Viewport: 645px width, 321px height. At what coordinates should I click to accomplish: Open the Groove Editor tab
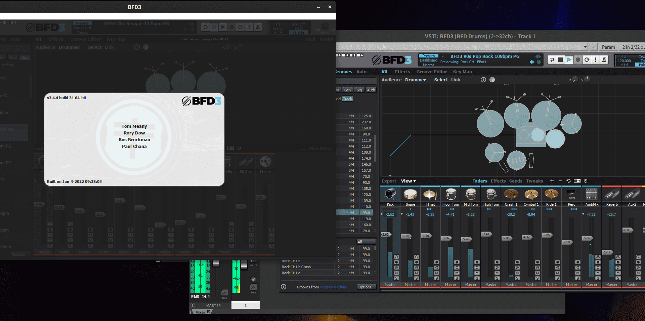[x=432, y=72]
